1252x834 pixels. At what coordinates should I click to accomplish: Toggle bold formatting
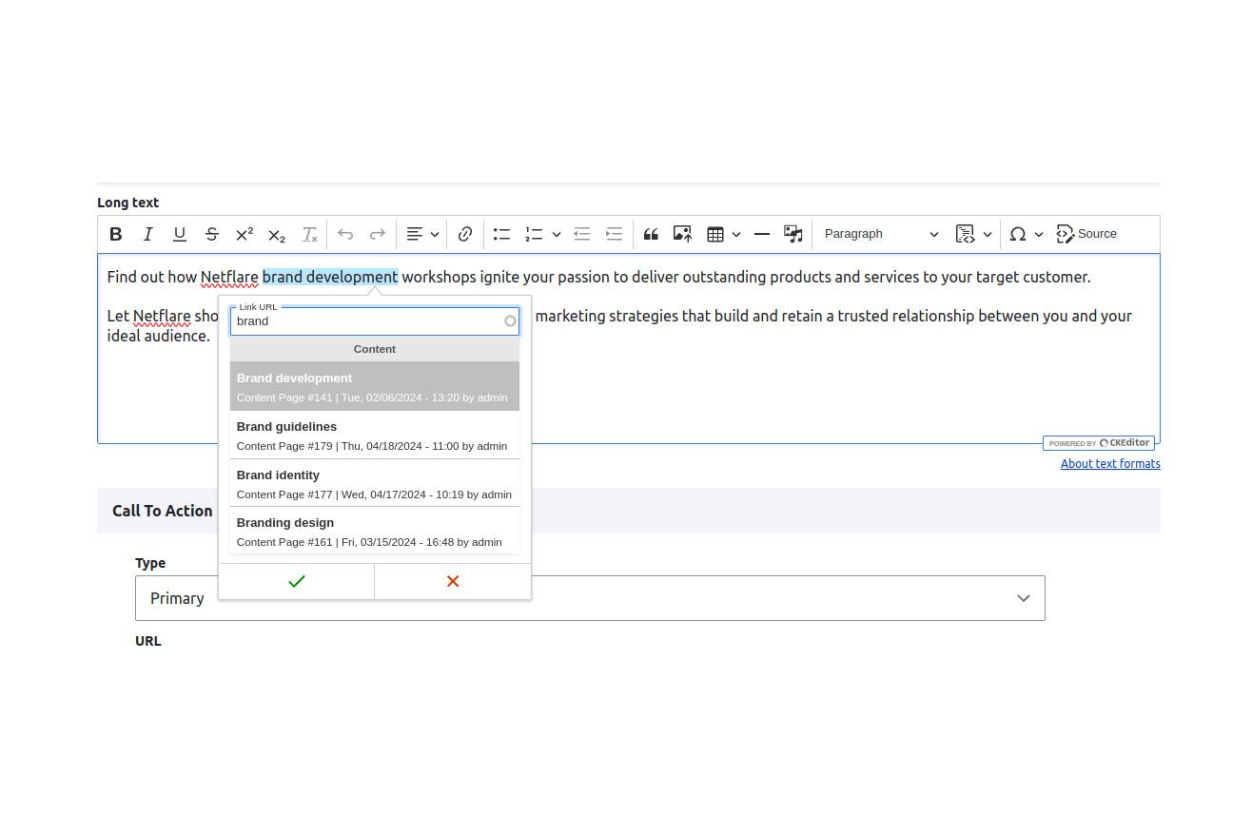point(115,234)
